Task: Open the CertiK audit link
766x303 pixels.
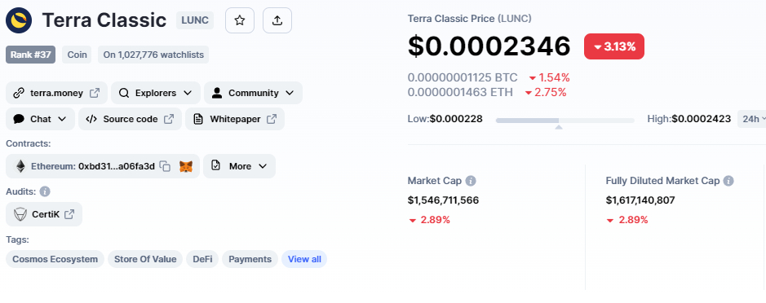Action: click(x=44, y=214)
